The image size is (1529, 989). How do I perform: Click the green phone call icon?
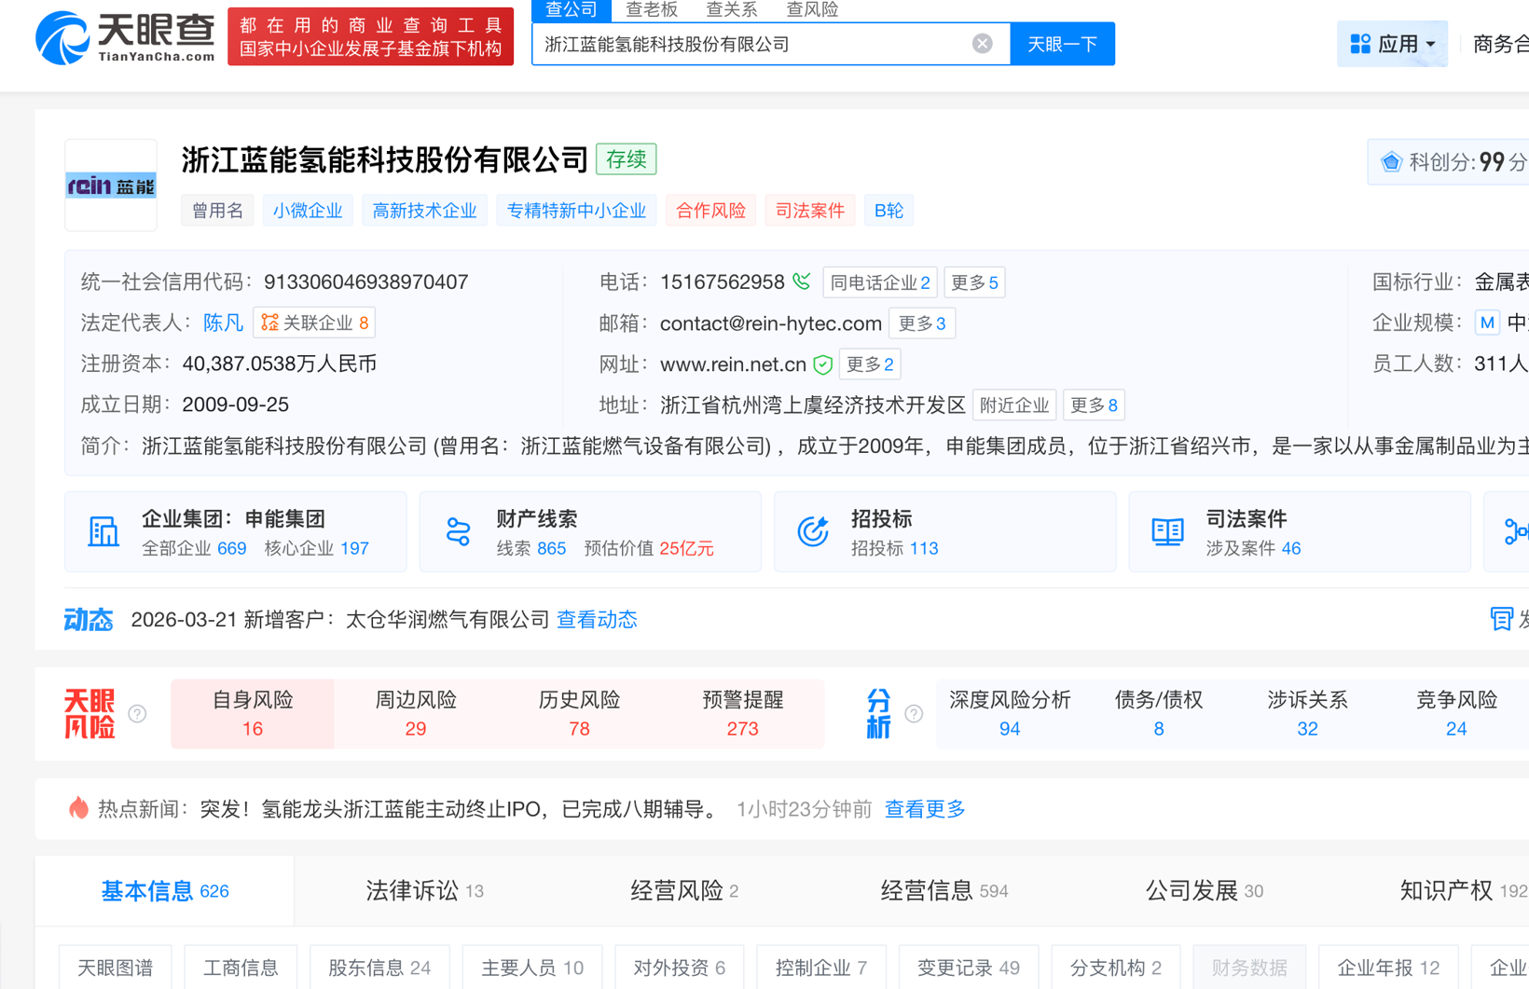[x=799, y=280]
